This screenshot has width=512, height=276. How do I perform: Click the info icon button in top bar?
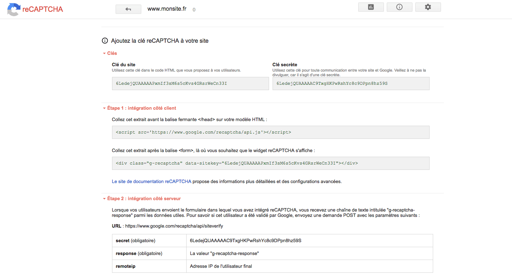399,7
